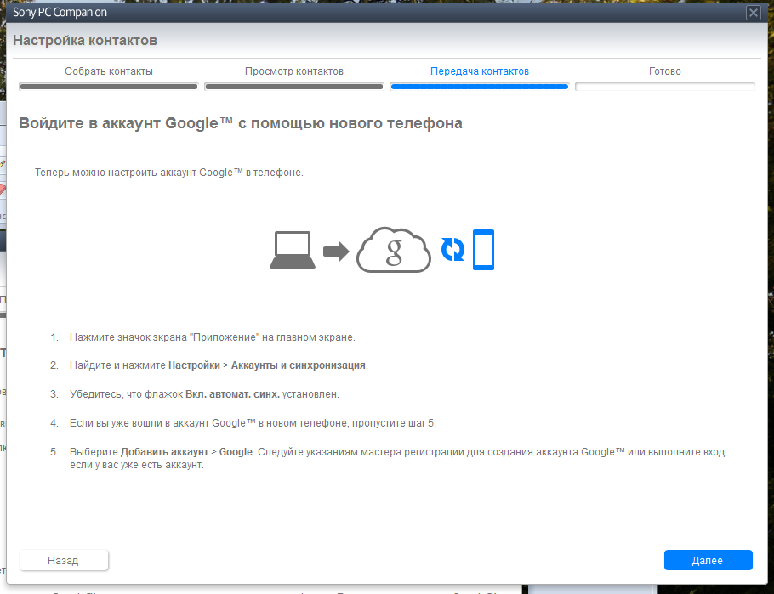This screenshot has width=774, height=594.
Task: Click the Настройка контактов title
Action: pos(85,40)
